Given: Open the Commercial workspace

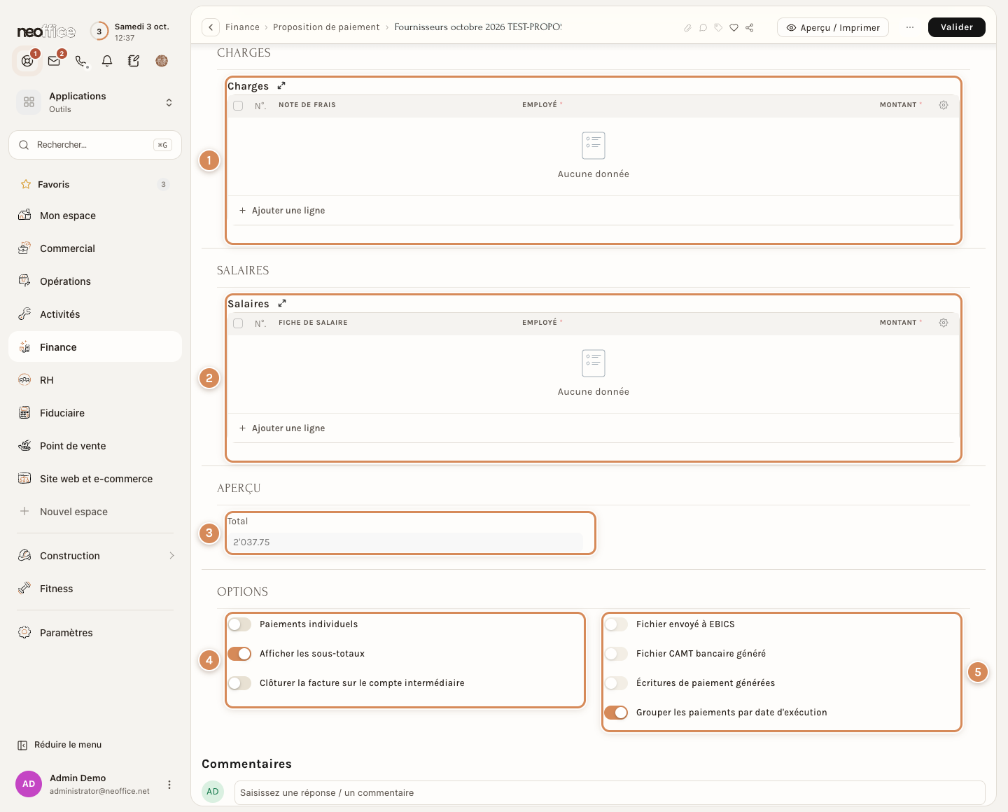Looking at the screenshot, I should tap(95, 248).
